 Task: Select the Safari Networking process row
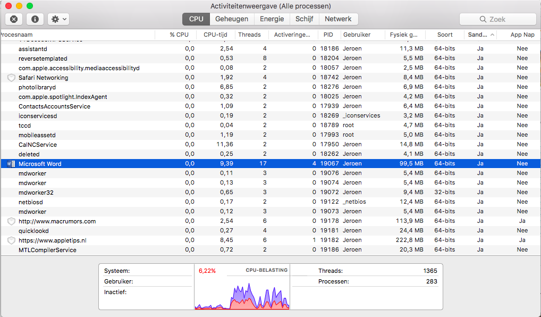[270, 78]
